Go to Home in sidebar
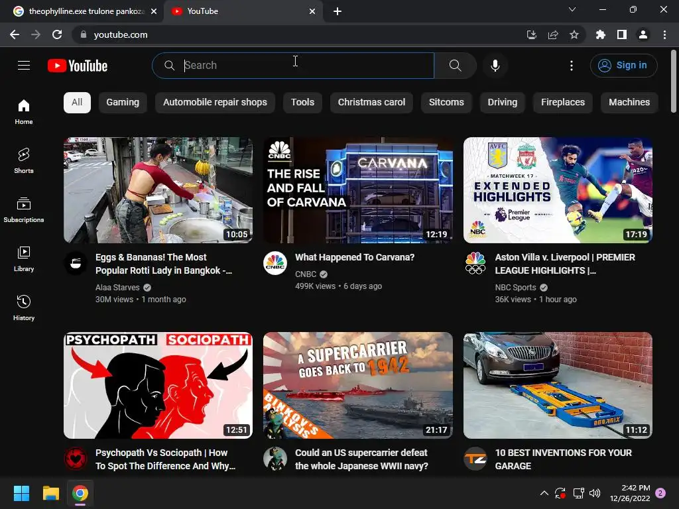The height and width of the screenshot is (509, 679). tap(24, 111)
